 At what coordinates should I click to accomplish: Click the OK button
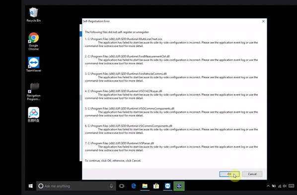coord(229,174)
